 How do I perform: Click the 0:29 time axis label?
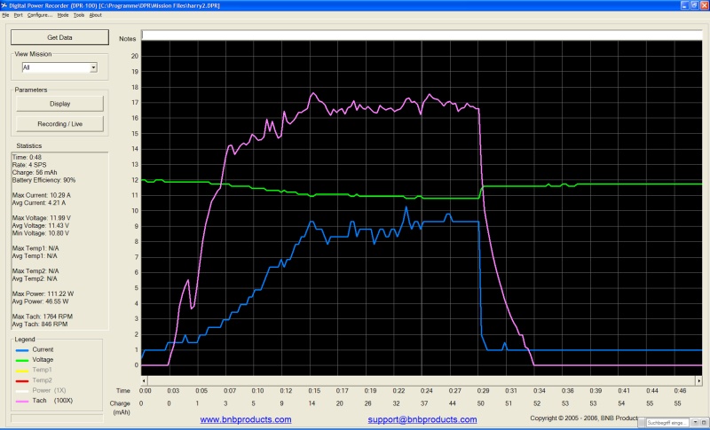483,391
